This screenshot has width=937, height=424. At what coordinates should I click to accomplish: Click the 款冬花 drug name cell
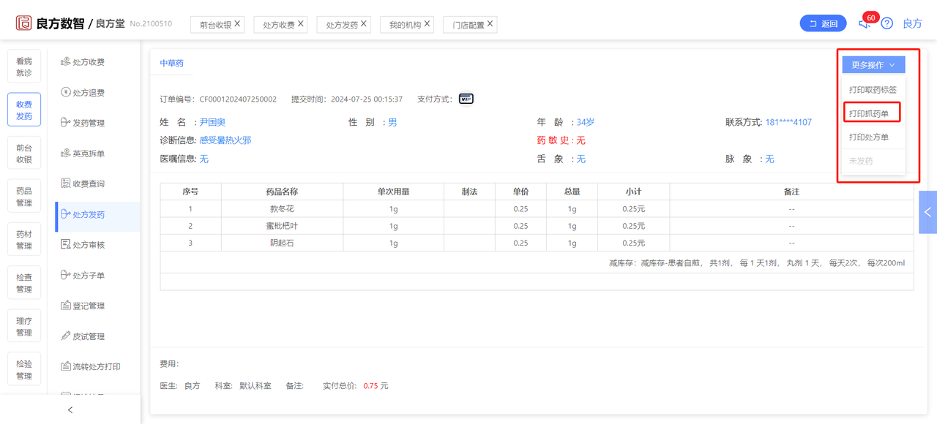click(282, 208)
